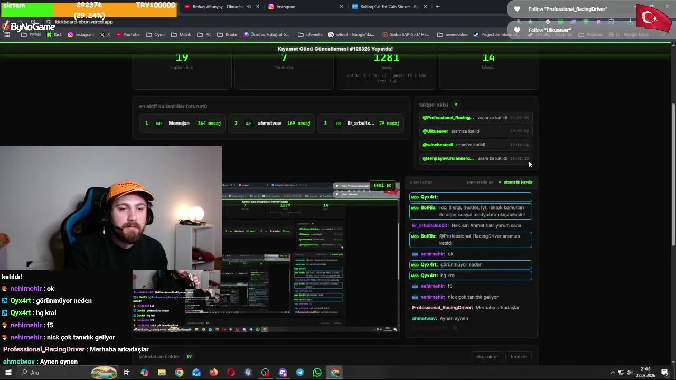This screenshot has width=676, height=380.
Task: Open the Müzik bookmark folder
Action: tap(181, 35)
